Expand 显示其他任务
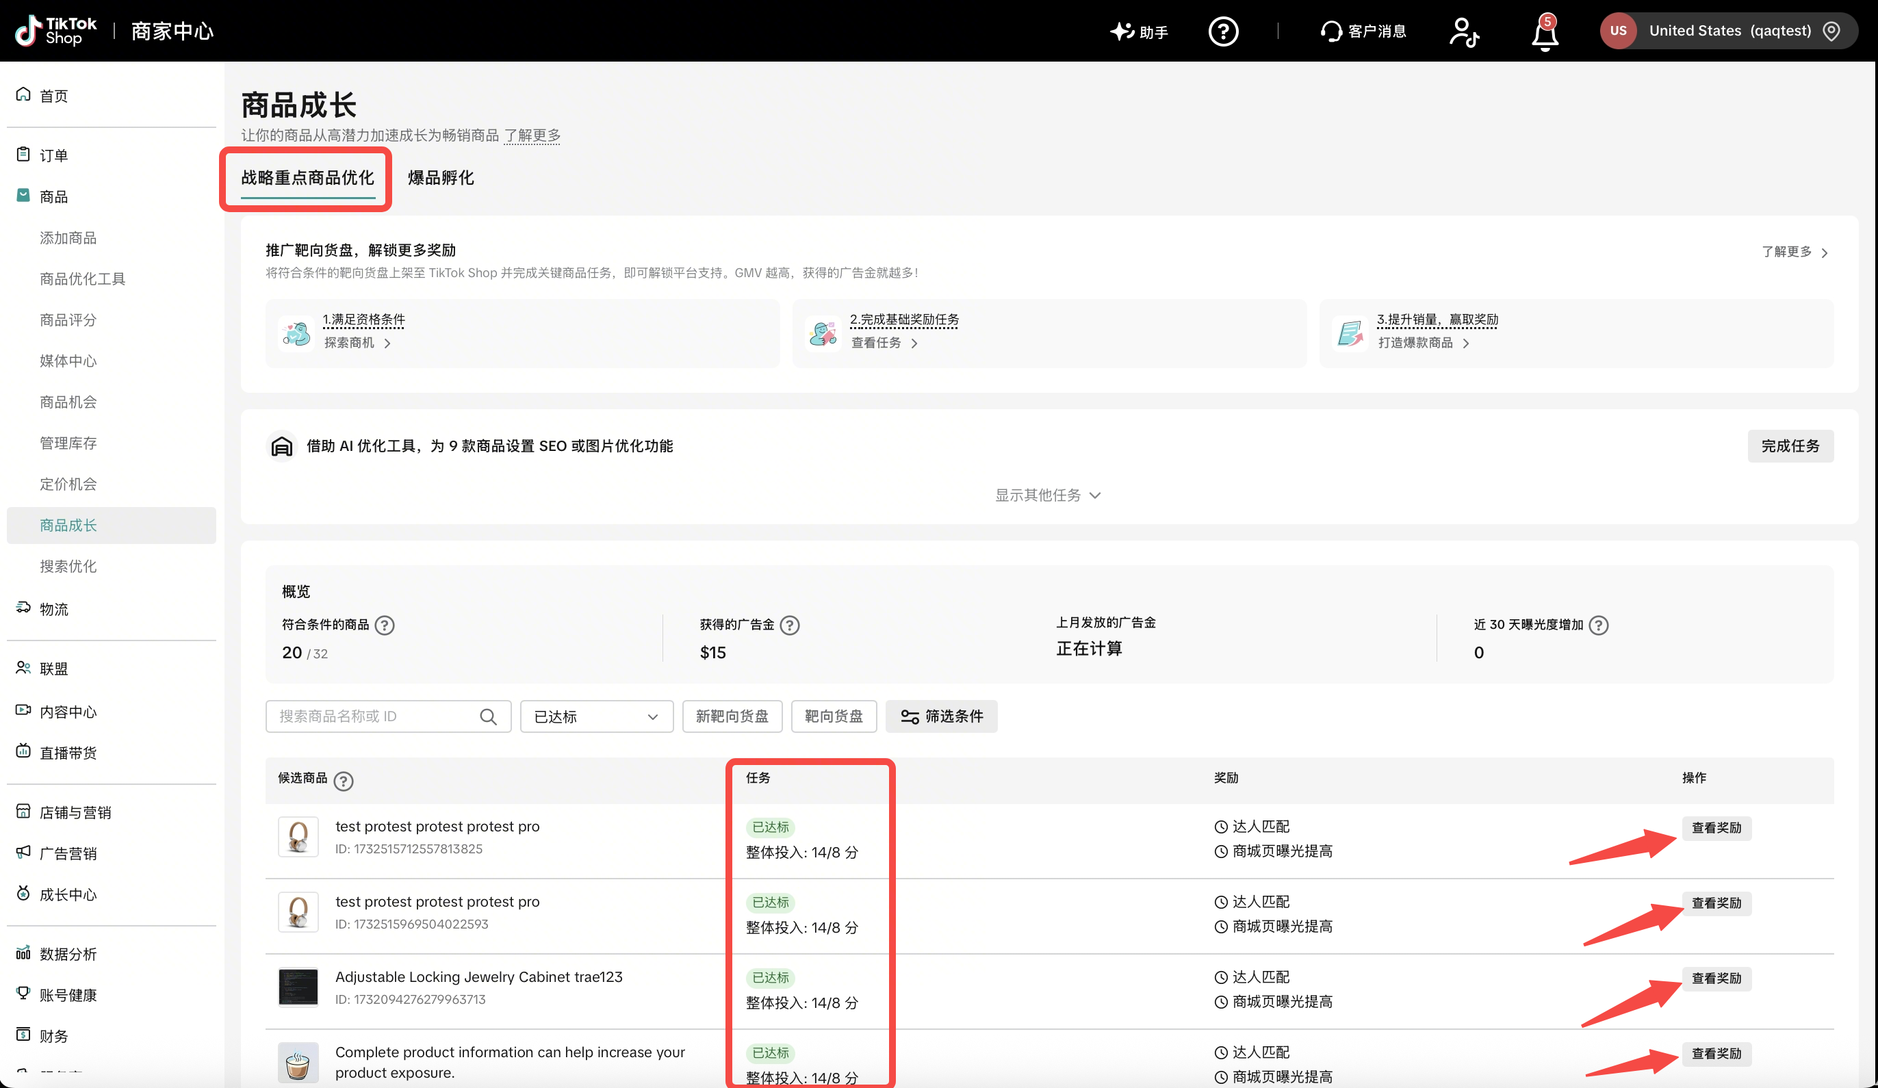This screenshot has width=1878, height=1088. [x=1048, y=495]
